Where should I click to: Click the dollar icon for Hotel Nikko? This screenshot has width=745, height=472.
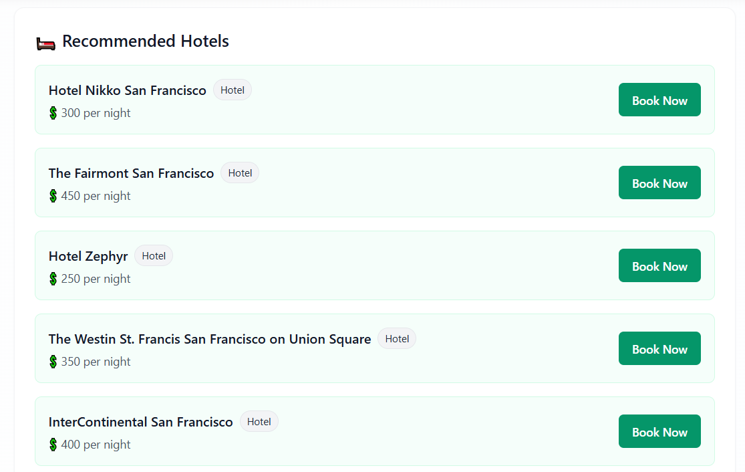coord(53,113)
